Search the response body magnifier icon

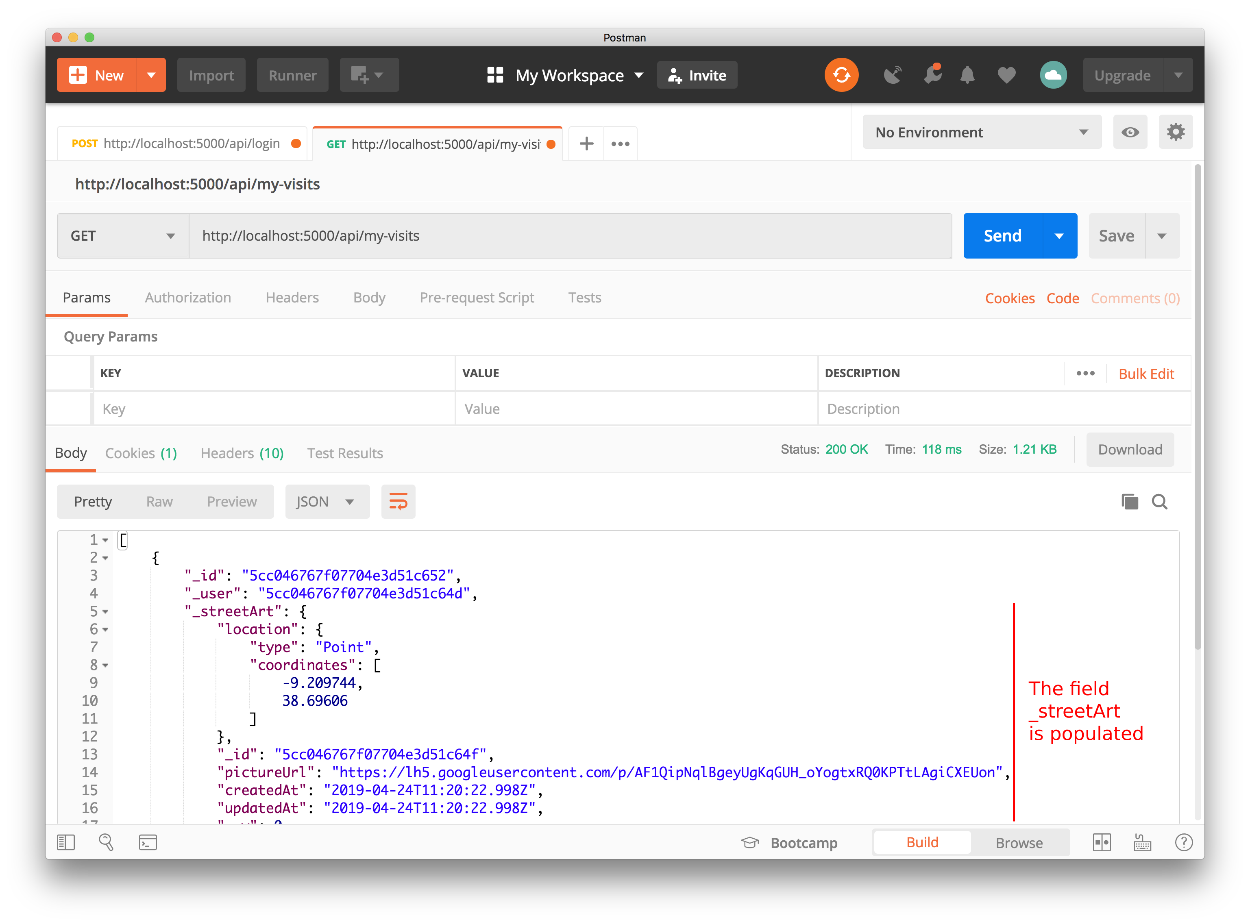coord(1160,502)
